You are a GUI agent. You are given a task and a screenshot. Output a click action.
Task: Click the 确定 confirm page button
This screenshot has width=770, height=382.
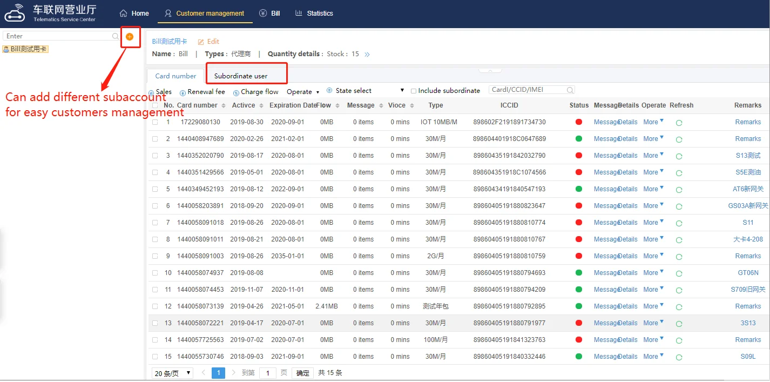point(303,373)
